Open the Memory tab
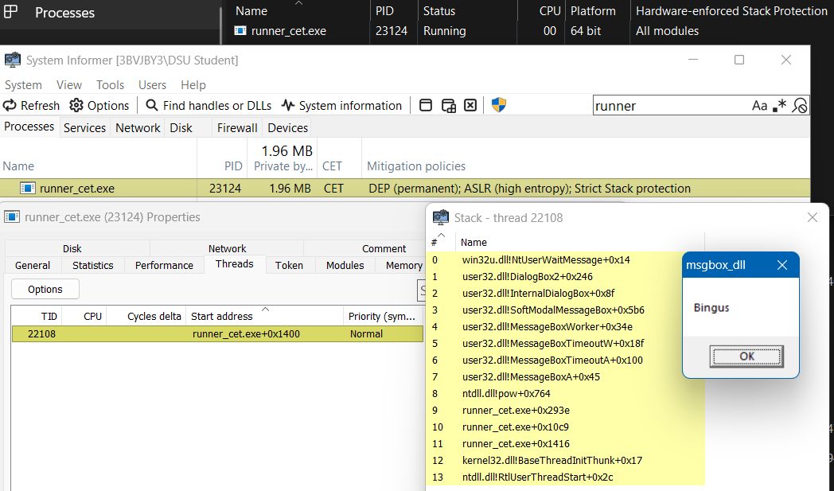This screenshot has width=834, height=491. point(403,265)
